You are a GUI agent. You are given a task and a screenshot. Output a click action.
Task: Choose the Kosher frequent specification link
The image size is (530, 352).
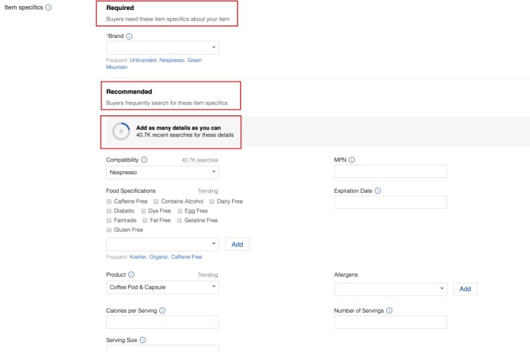[x=138, y=257]
